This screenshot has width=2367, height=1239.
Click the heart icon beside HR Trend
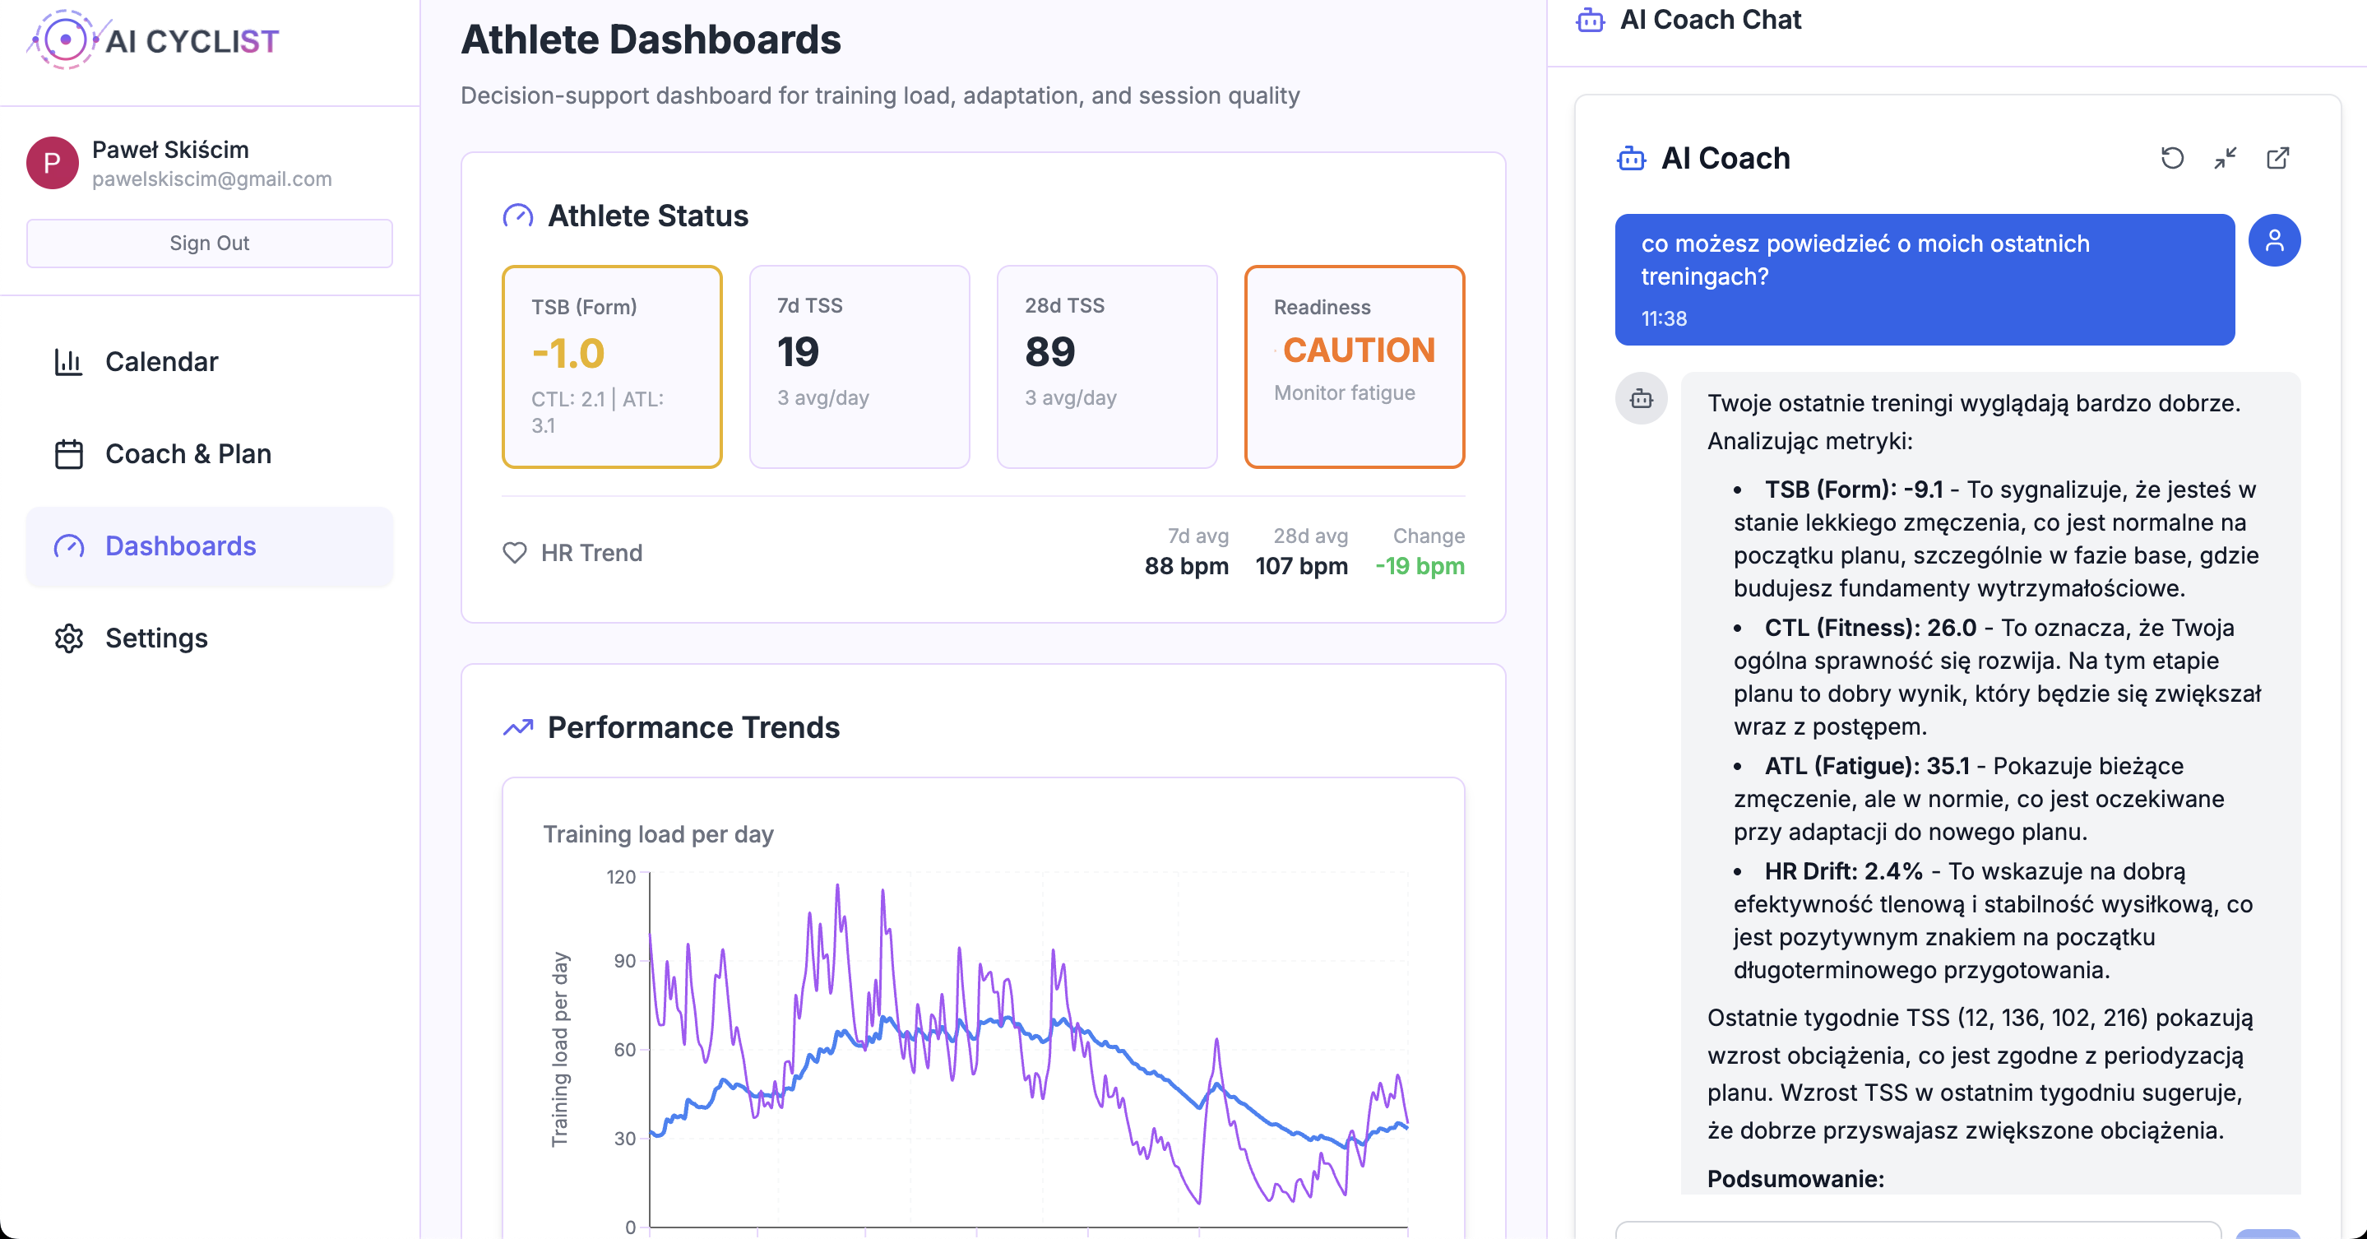click(517, 554)
